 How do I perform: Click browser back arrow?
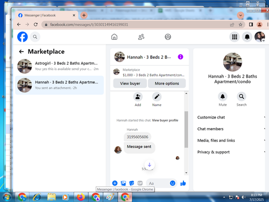click(19, 25)
